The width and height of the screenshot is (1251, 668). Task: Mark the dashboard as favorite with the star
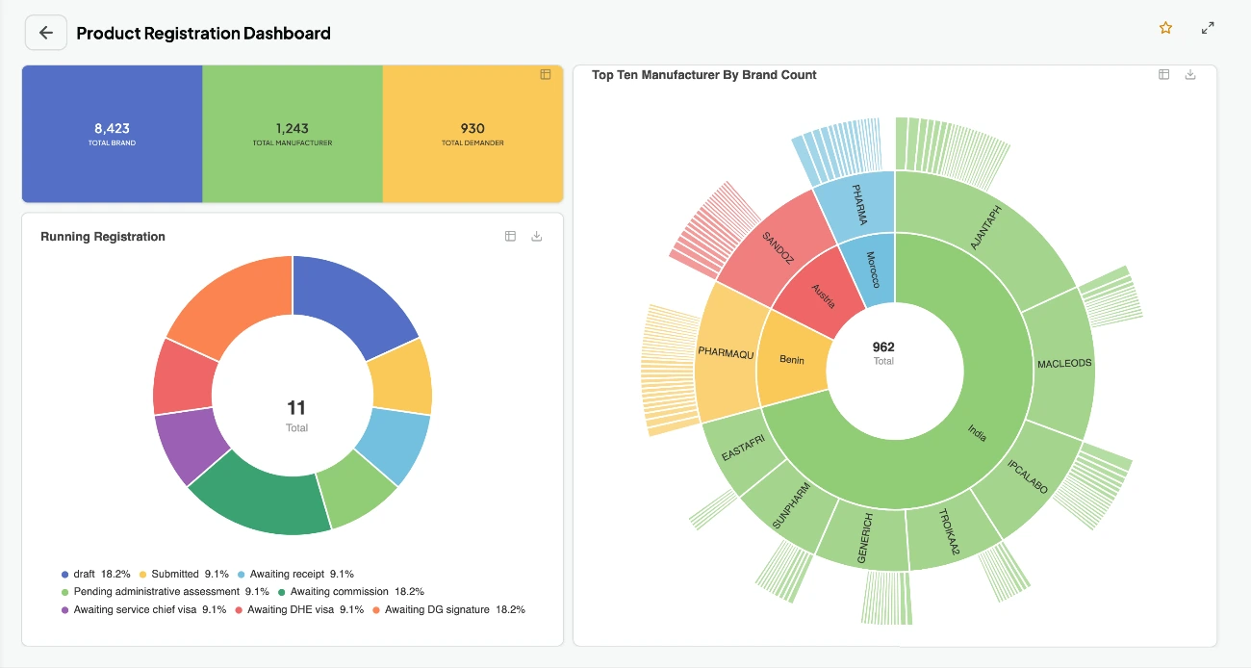(1165, 28)
